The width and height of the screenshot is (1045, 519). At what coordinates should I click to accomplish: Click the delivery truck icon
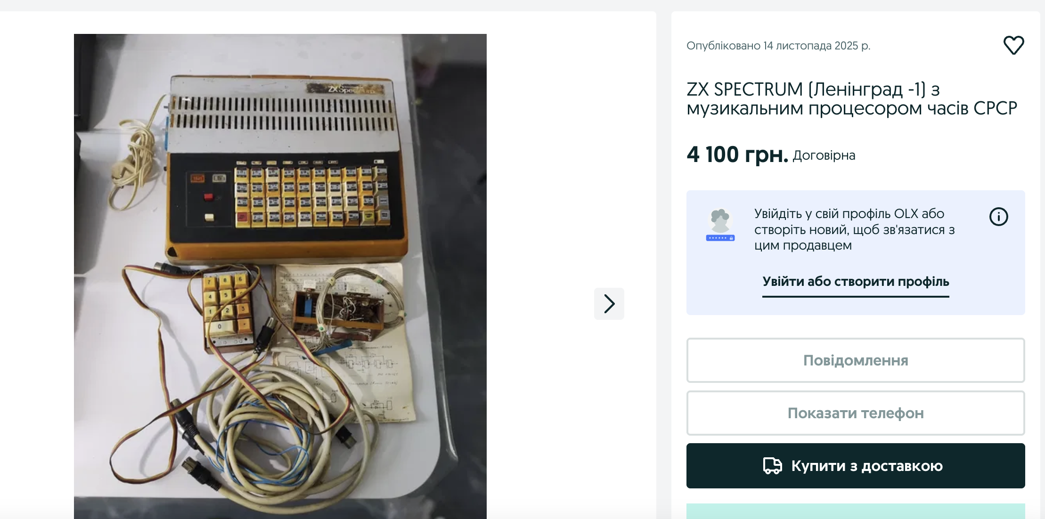point(772,466)
